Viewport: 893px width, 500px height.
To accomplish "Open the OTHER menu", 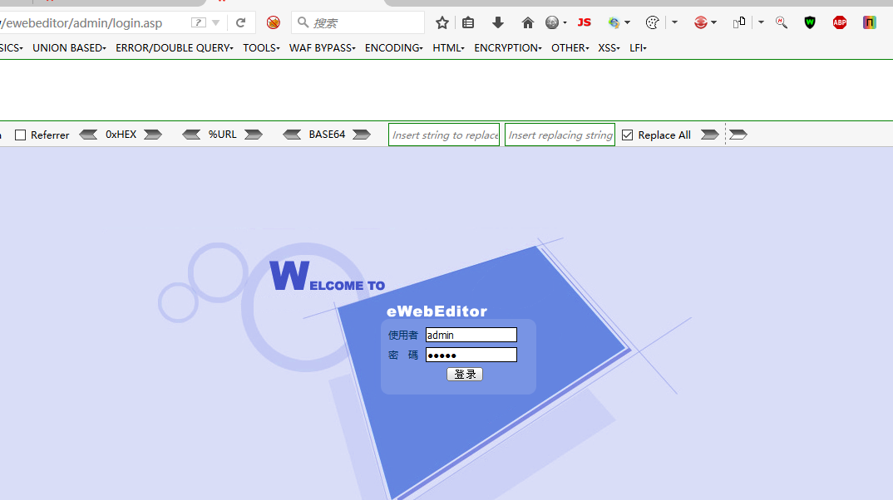I will coord(570,48).
